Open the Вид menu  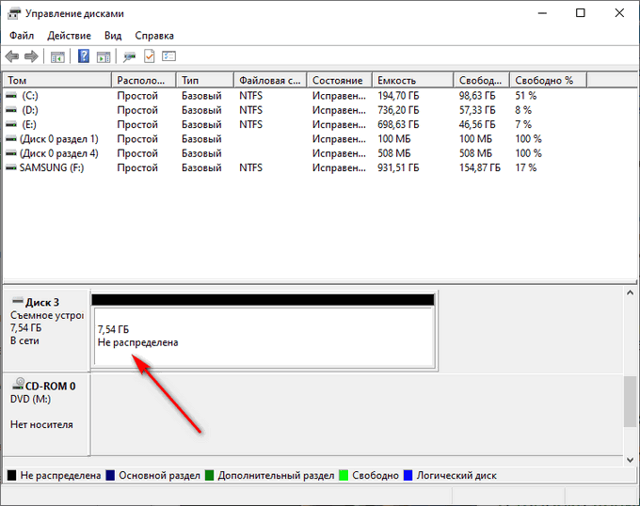click(x=113, y=36)
